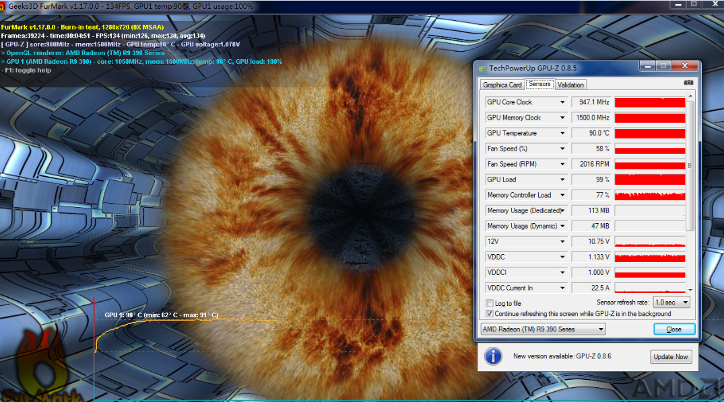This screenshot has height=402, width=724.
Task: Click the GPU-Z screenshot camera icon
Action: pos(688,83)
